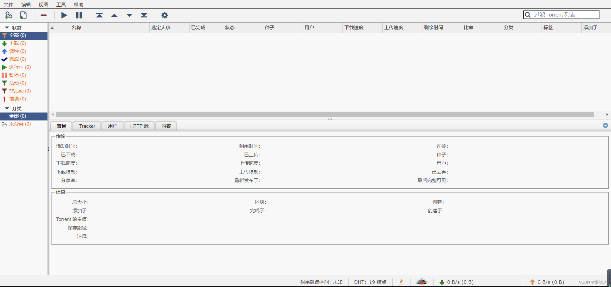Image resolution: width=611 pixels, height=287 pixels.
Task: Switch to the 用户 tab
Action: [x=112, y=126]
